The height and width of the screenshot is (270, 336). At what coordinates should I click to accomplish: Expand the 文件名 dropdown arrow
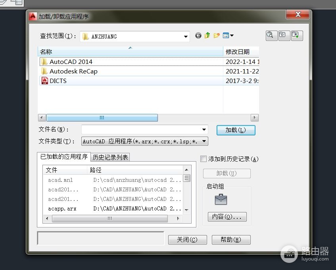coord(204,129)
